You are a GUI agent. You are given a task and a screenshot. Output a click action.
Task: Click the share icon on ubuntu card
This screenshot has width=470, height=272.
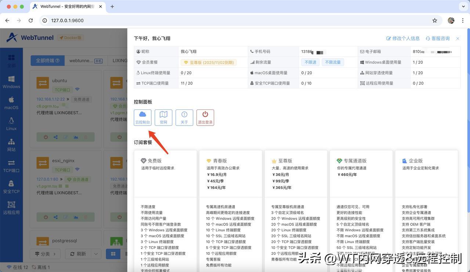56,137
